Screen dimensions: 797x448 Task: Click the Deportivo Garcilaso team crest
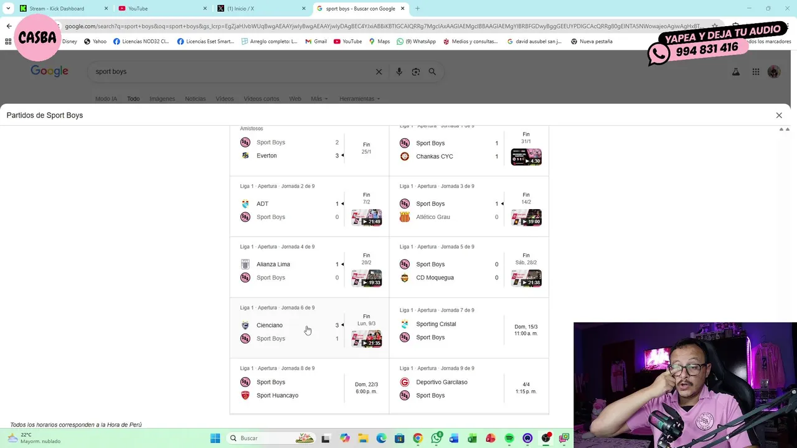405,382
